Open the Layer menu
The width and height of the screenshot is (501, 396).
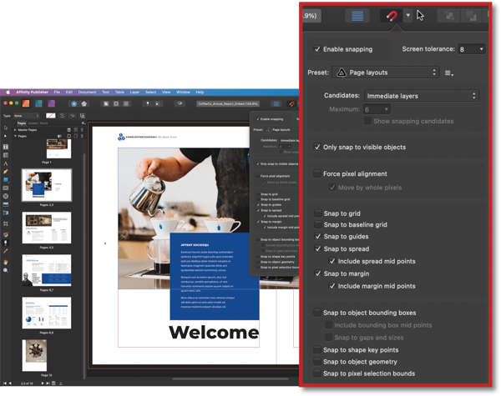tap(134, 93)
